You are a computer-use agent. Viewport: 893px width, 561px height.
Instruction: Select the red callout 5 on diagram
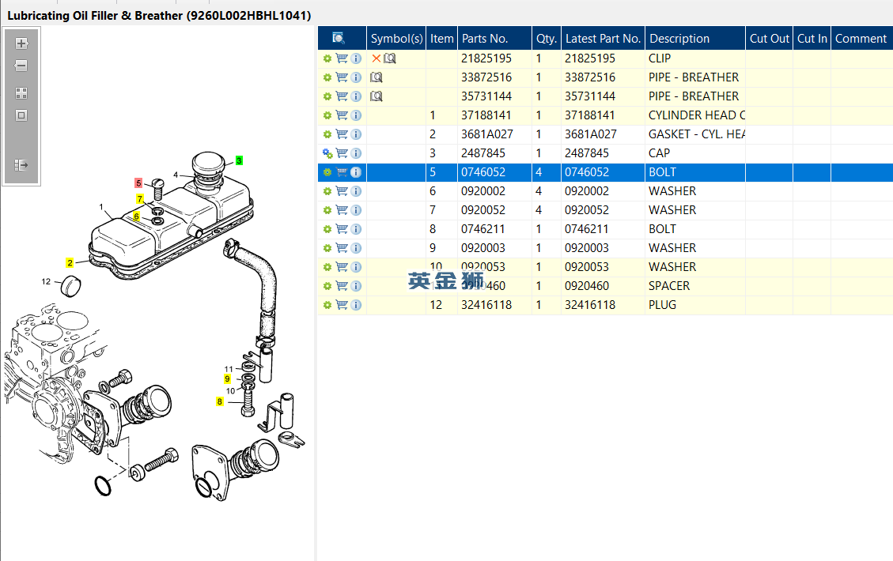click(x=138, y=183)
